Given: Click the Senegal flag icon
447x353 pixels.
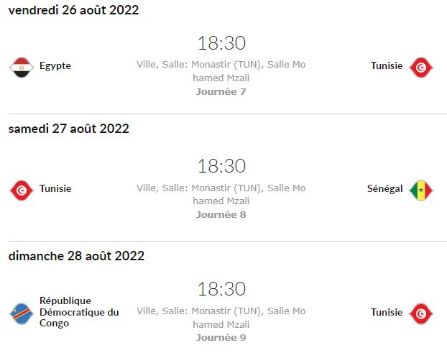Looking at the screenshot, I should pyautogui.click(x=421, y=191).
